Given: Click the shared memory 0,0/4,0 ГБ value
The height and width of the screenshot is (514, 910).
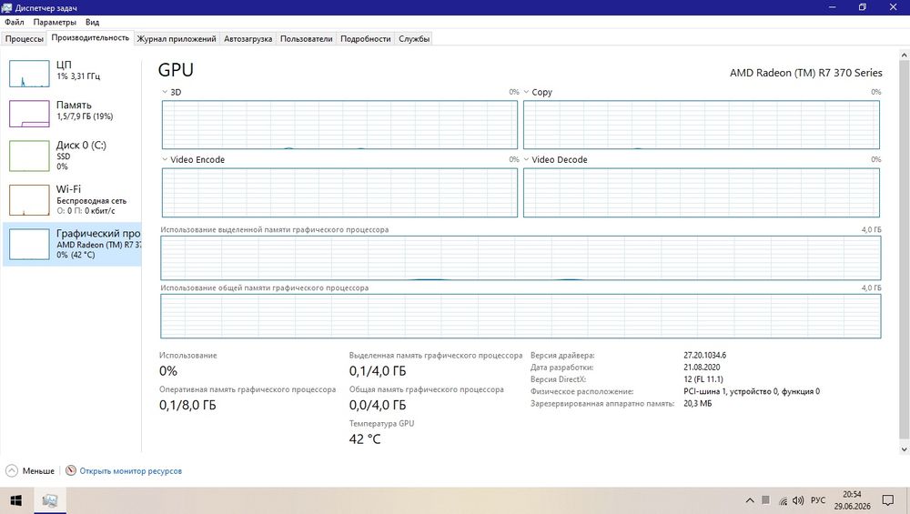Looking at the screenshot, I should coord(378,405).
